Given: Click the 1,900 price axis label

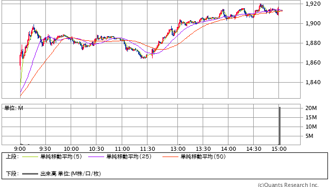Looking at the screenshot, I should (313, 23).
